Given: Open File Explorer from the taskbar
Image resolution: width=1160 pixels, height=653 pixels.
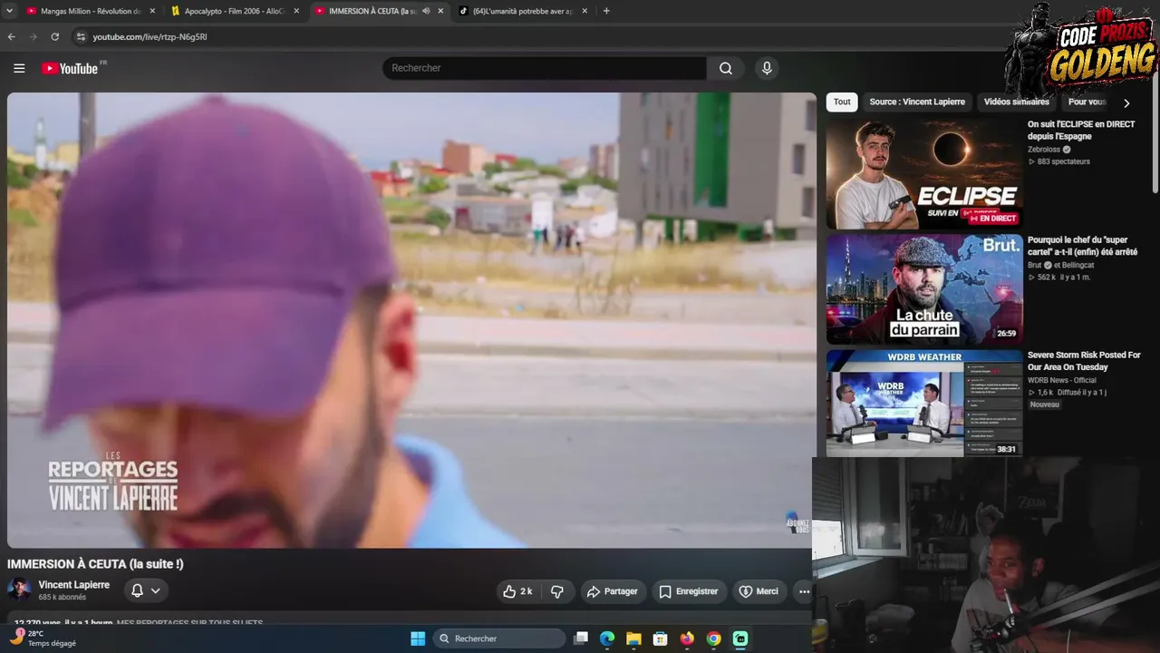Looking at the screenshot, I should tap(633, 638).
